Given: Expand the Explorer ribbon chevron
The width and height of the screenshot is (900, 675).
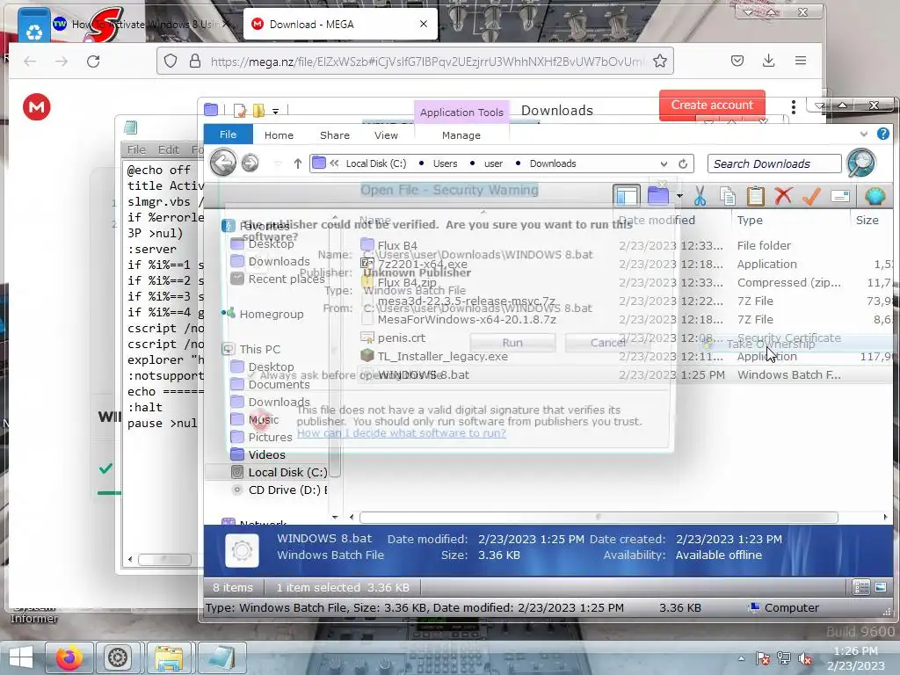Looking at the screenshot, I should pyautogui.click(x=864, y=134).
